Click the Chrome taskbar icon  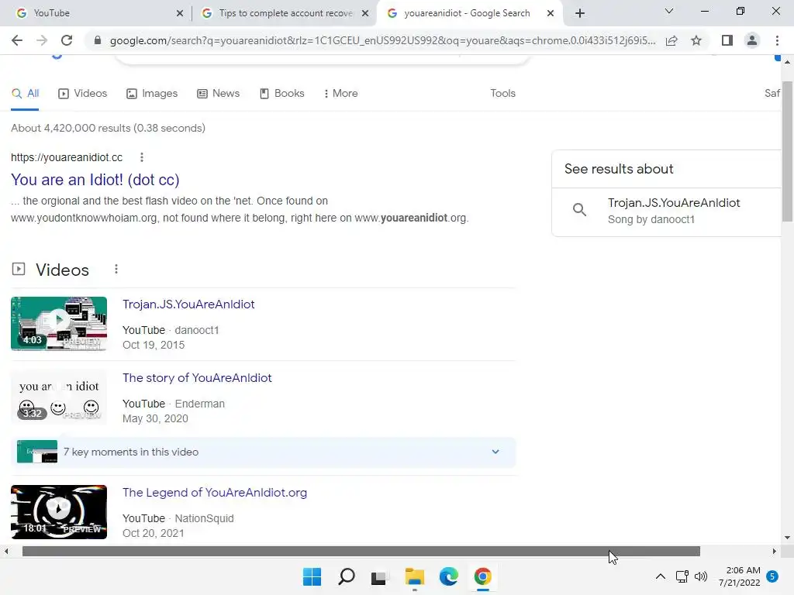click(482, 576)
